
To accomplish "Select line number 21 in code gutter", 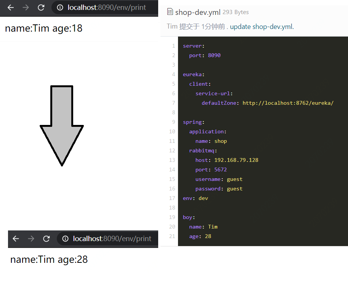I will pos(172,236).
